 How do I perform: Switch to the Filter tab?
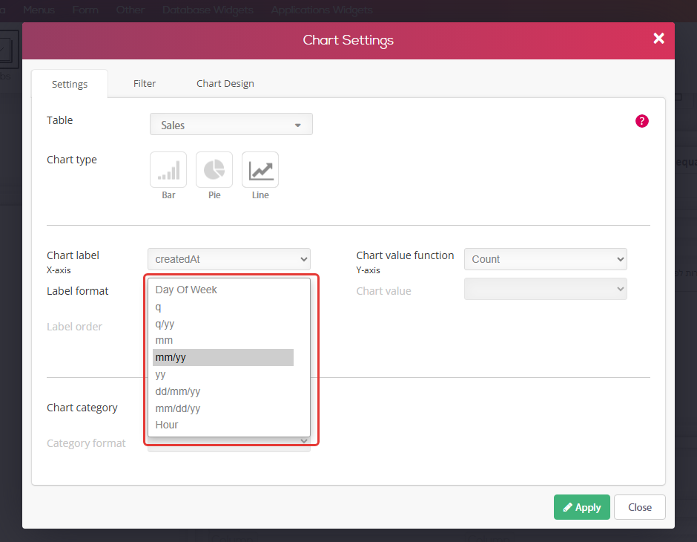click(x=145, y=84)
